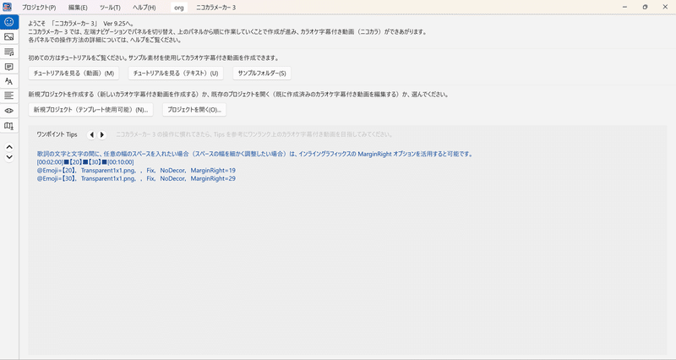The width and height of the screenshot is (676, 360).
Task: Open the 編集(E) menu
Action: 78,8
